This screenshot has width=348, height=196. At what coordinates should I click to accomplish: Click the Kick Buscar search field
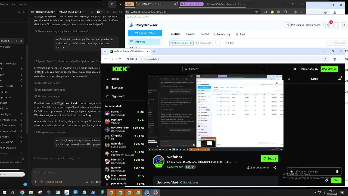[x=223, y=69]
